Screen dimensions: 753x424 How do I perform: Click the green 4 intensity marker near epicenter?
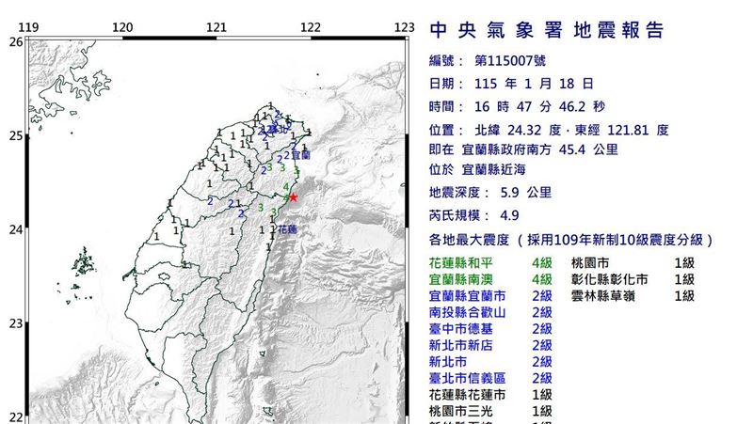click(x=285, y=188)
